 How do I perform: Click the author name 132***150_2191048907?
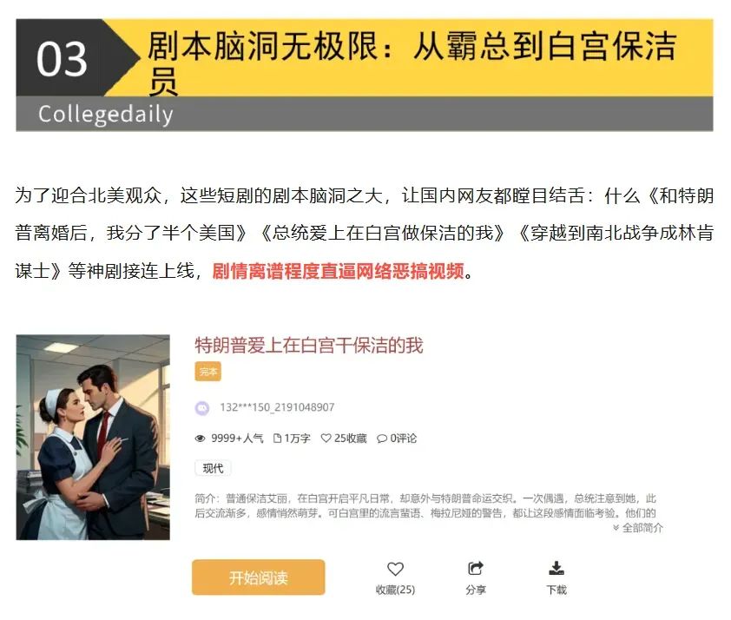point(278,407)
